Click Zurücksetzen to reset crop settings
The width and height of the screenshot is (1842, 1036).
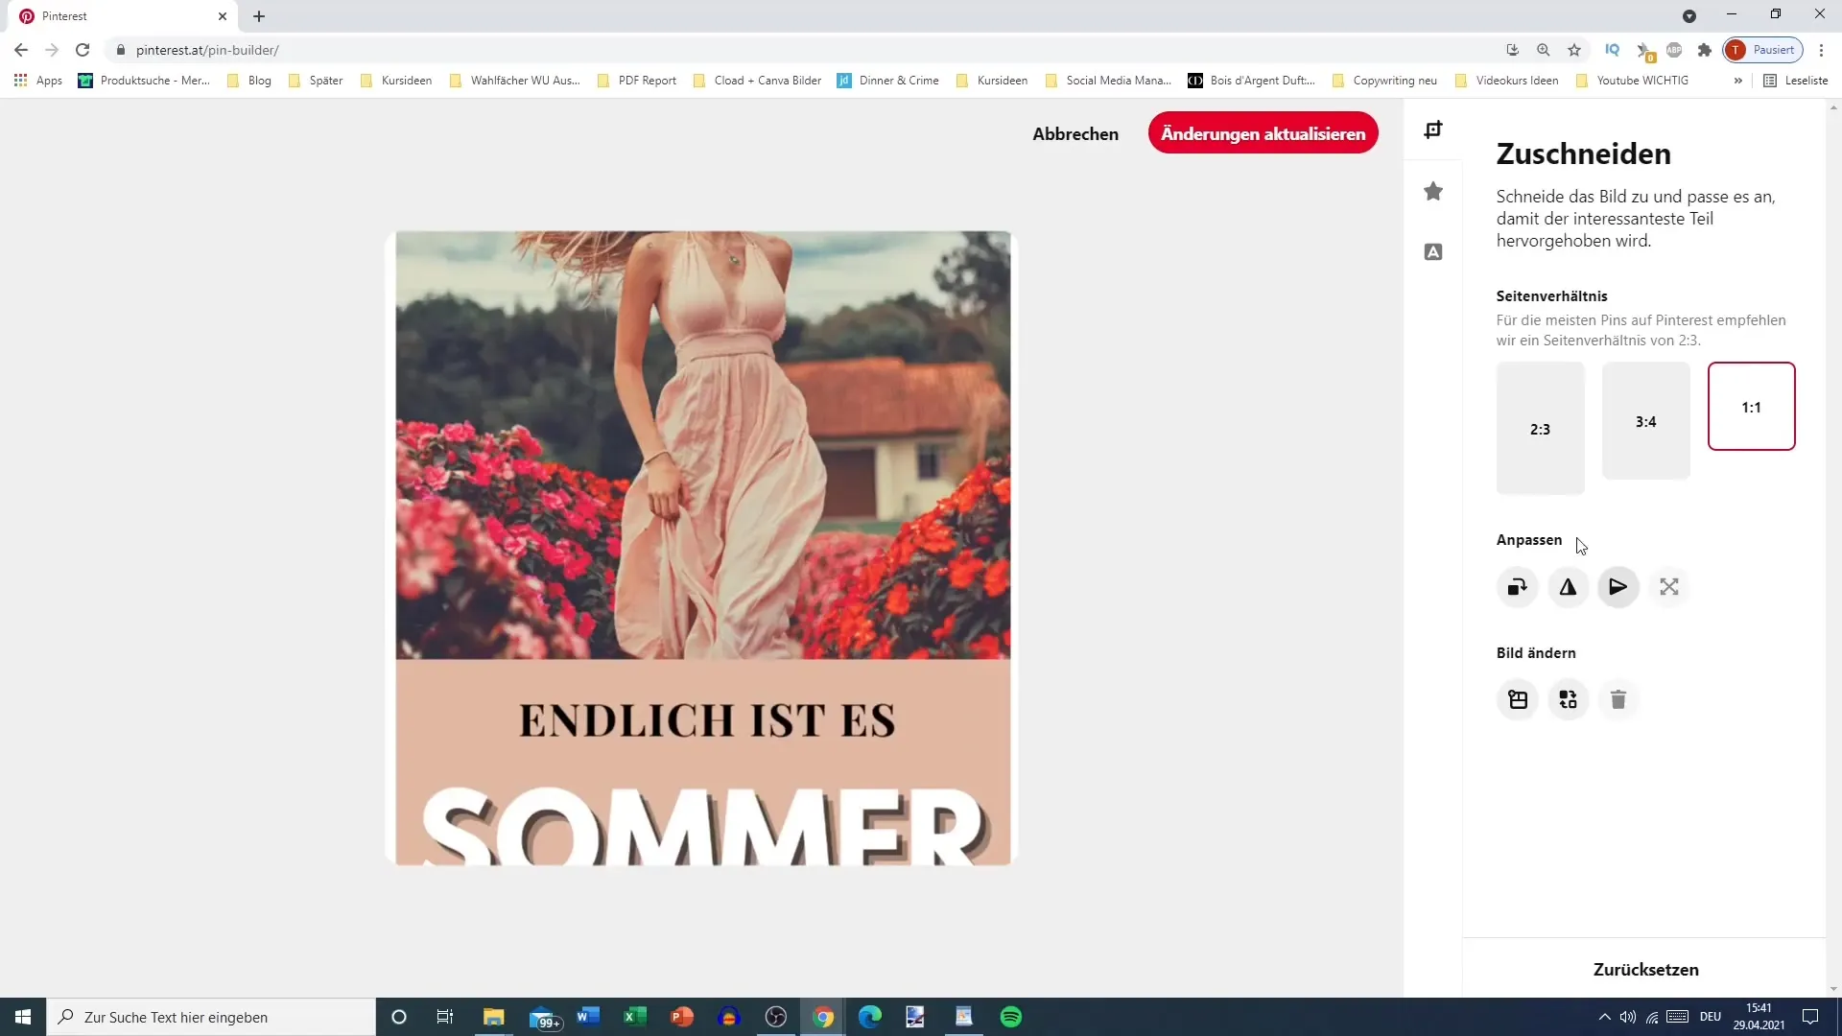1646,969
